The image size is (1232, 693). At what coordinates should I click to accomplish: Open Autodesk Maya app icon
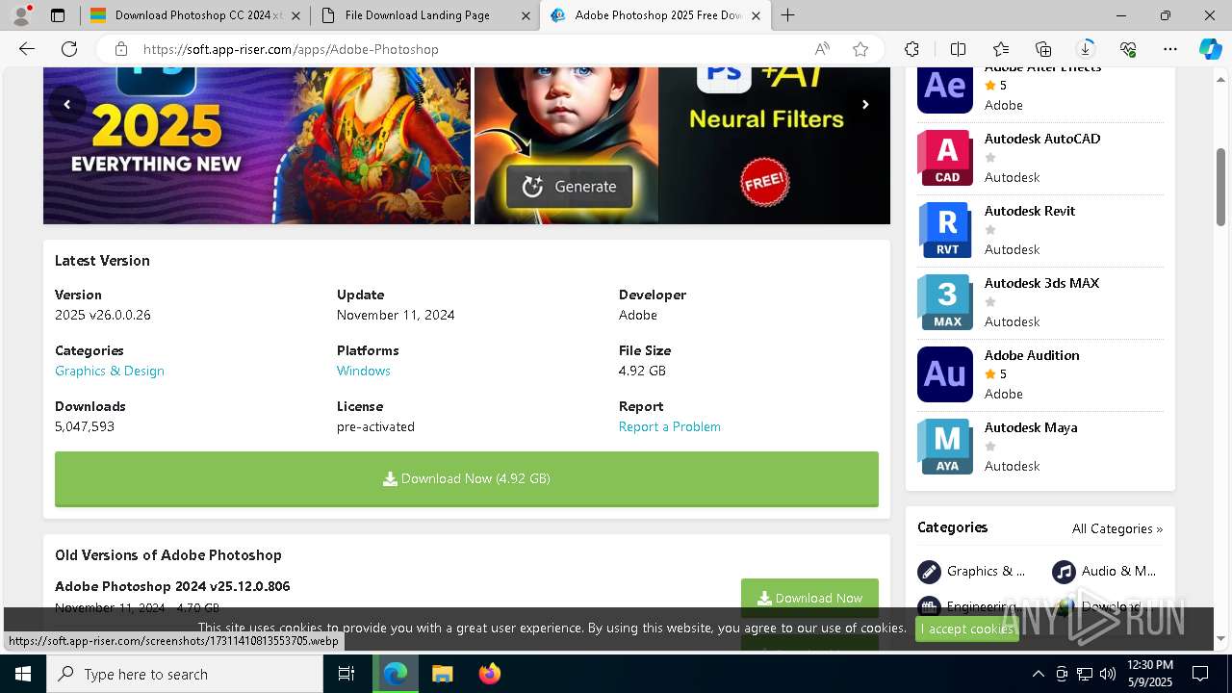pyautogui.click(x=945, y=447)
